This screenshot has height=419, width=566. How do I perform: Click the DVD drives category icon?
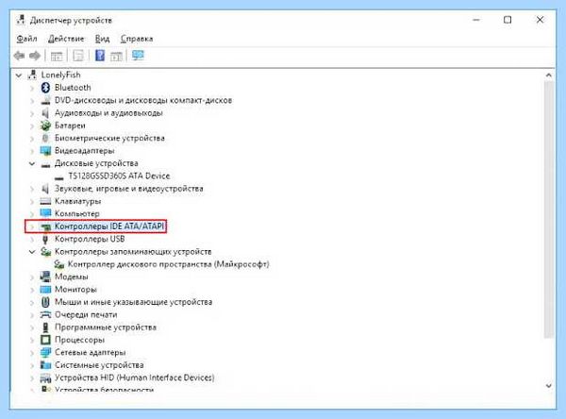tap(45, 100)
